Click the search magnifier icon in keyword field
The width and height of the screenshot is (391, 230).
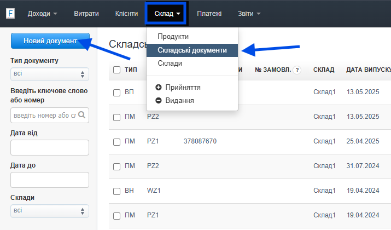[82, 115]
